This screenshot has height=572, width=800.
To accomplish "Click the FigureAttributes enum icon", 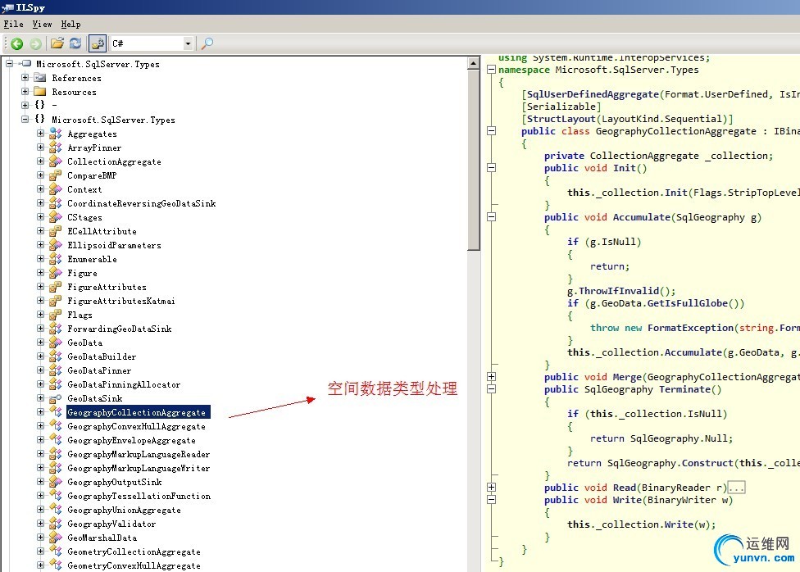I will point(56,287).
